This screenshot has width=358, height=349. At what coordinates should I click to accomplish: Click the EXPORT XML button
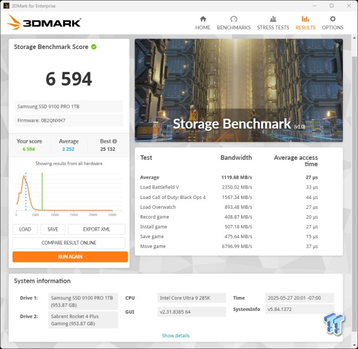96,229
